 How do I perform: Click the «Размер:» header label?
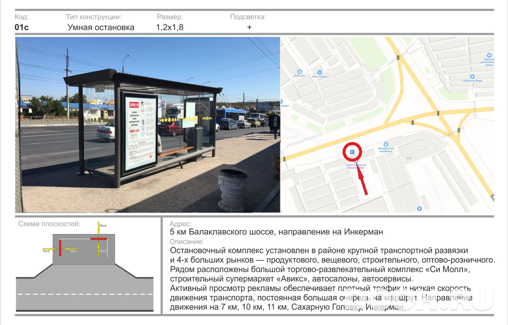170,17
